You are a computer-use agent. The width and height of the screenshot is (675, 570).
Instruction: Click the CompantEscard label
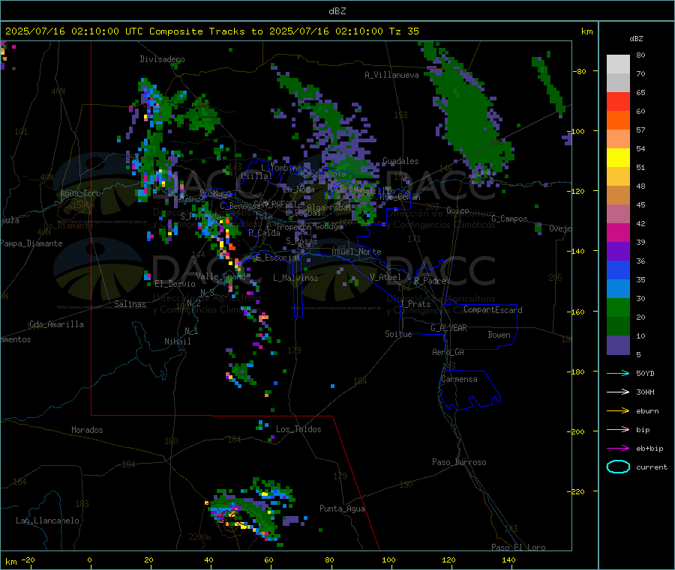pos(493,309)
